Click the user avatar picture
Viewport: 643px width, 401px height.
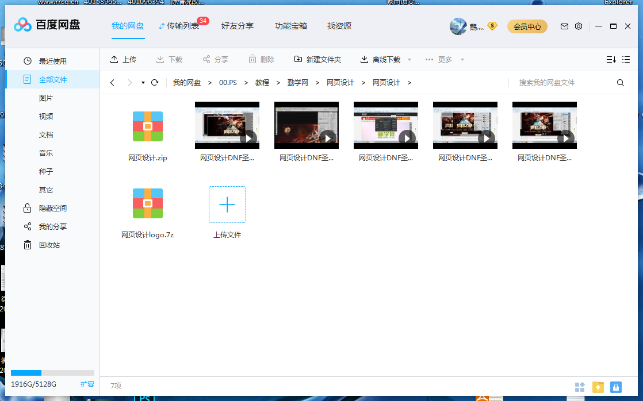coord(458,26)
